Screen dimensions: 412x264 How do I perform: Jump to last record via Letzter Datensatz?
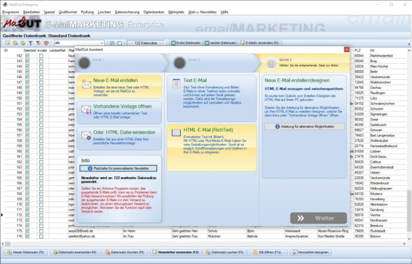pos(220,43)
